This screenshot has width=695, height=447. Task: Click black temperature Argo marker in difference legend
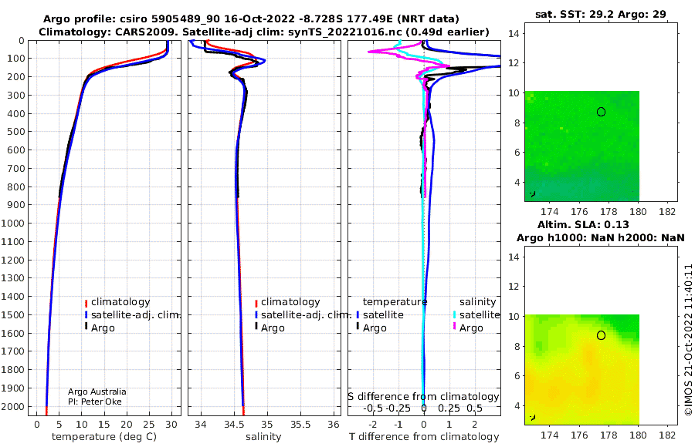coord(358,327)
